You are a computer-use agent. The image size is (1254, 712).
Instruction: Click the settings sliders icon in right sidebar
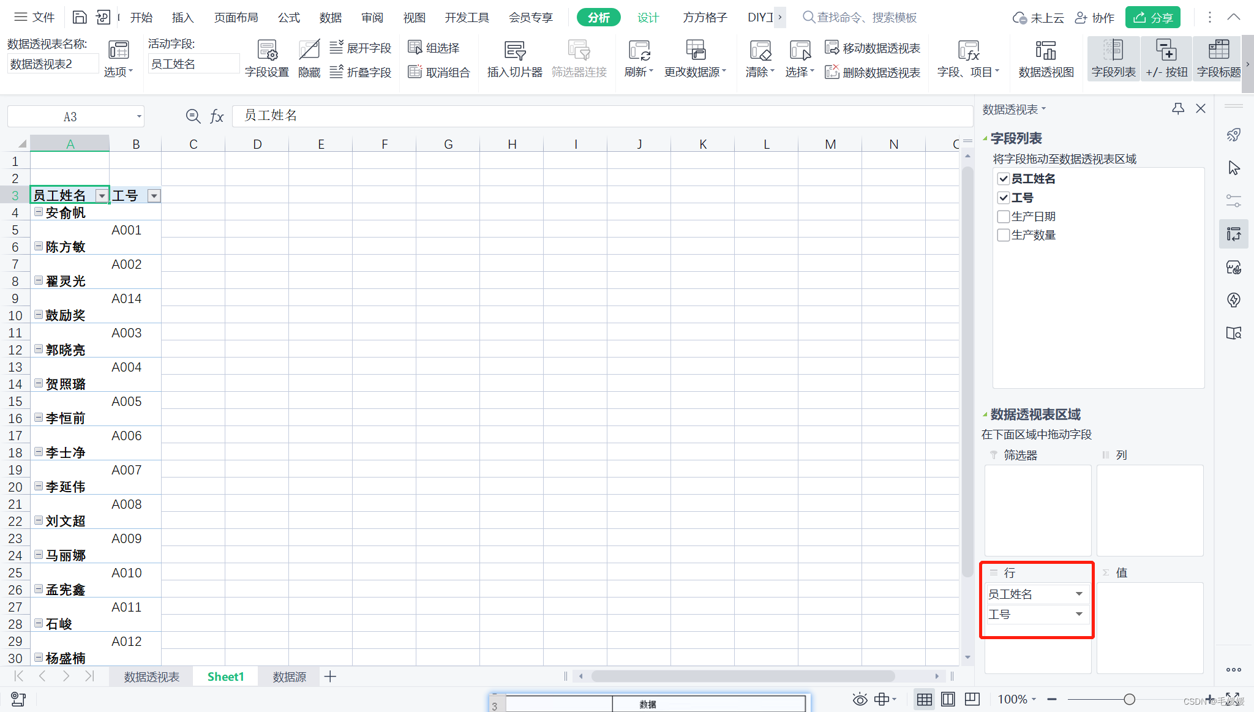pos(1233,201)
